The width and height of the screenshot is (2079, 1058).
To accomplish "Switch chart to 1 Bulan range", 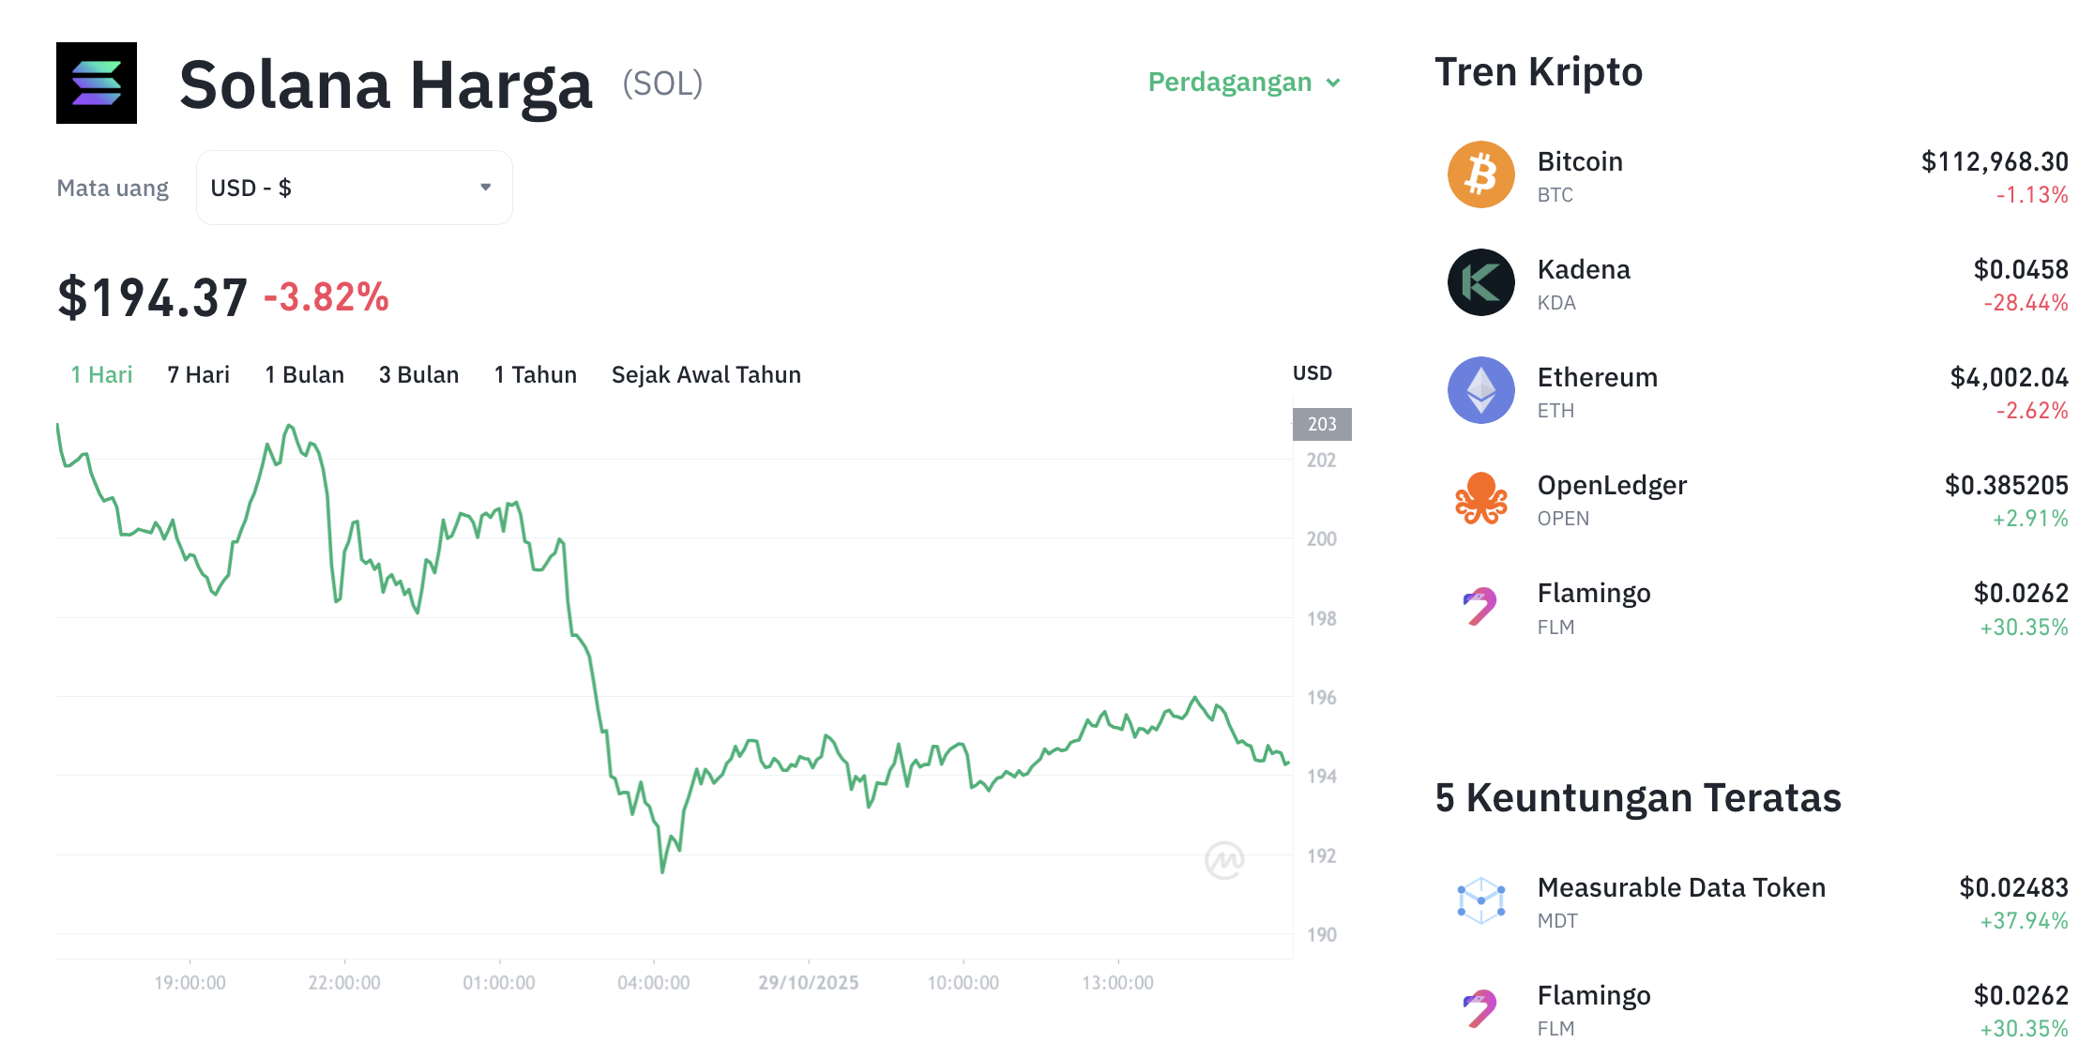I will [x=304, y=375].
